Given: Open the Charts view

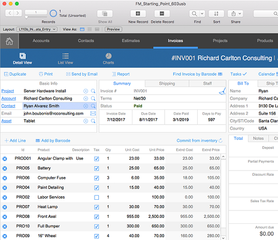Looking at the screenshot, I should (x=108, y=59).
